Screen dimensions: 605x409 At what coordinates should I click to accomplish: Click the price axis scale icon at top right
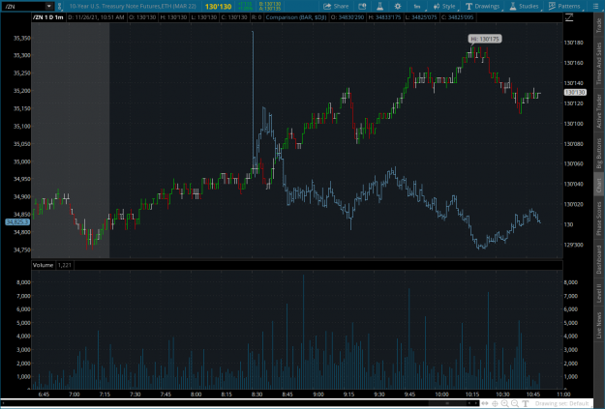click(569, 17)
